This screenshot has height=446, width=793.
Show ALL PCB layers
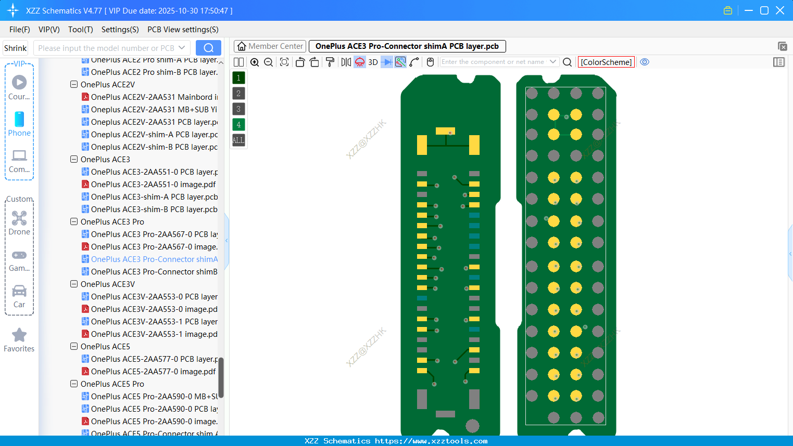coord(238,140)
